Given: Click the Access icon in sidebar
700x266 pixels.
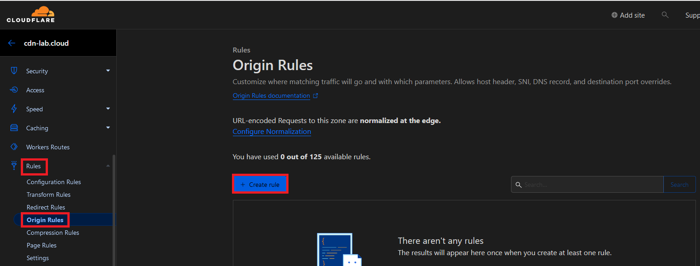Looking at the screenshot, I should pos(14,90).
